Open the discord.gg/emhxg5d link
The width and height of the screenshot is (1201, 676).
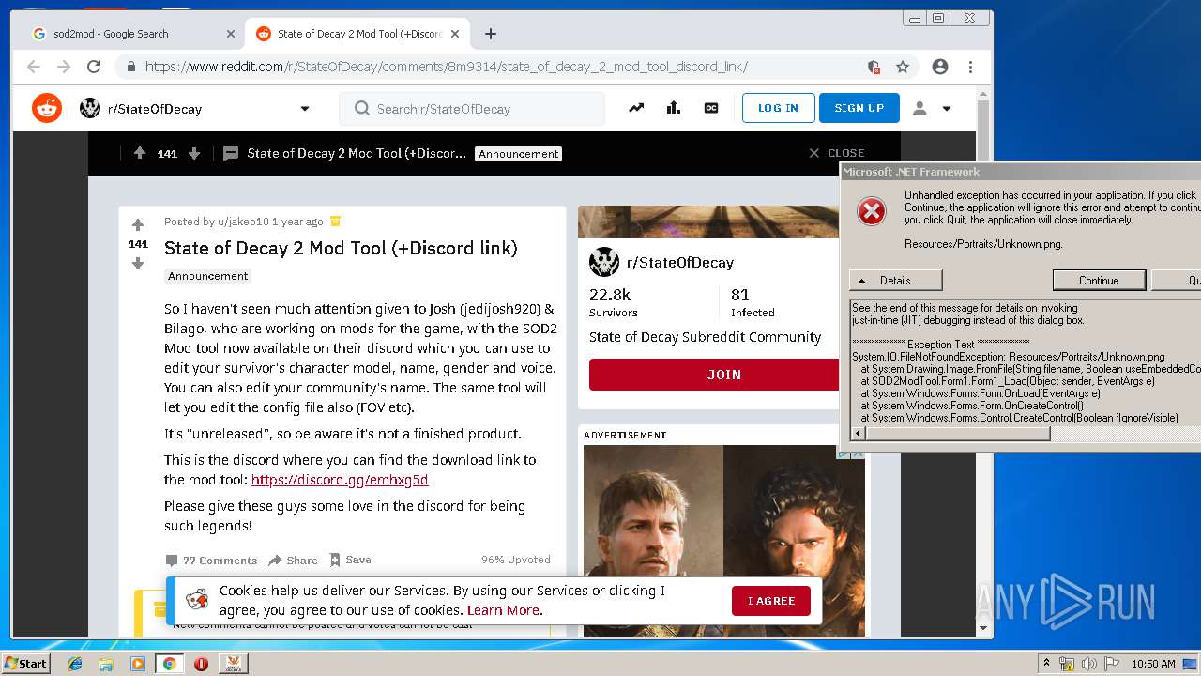click(x=340, y=480)
